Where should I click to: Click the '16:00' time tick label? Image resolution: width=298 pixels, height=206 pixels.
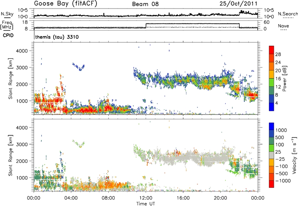point(183,198)
